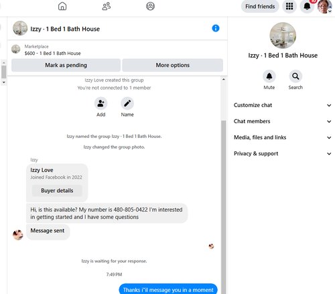Expand Customize chat section
The image size is (335, 294).
[283, 105]
